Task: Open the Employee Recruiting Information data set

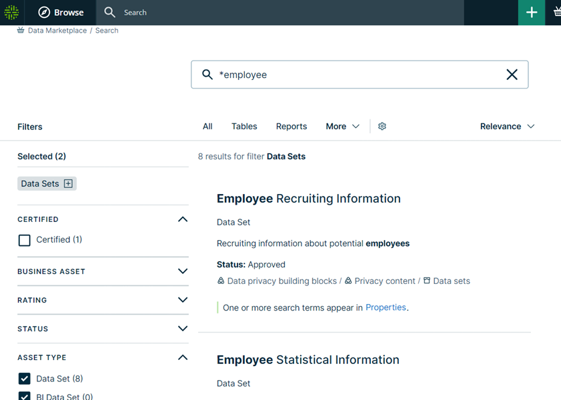Action: click(308, 198)
